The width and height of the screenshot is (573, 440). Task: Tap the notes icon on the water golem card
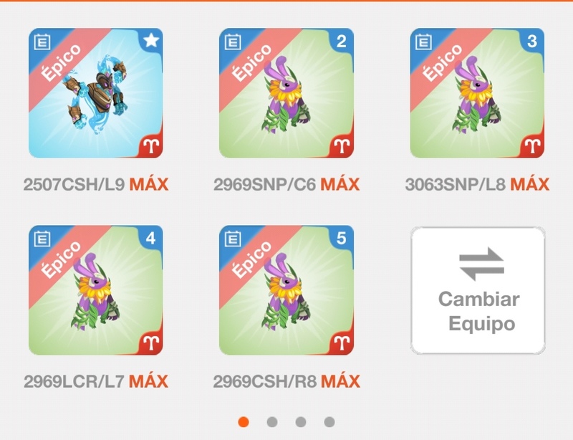(42, 42)
